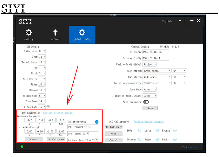Close the SIYI window
The width and height of the screenshot is (219, 157).
[x=198, y=20]
